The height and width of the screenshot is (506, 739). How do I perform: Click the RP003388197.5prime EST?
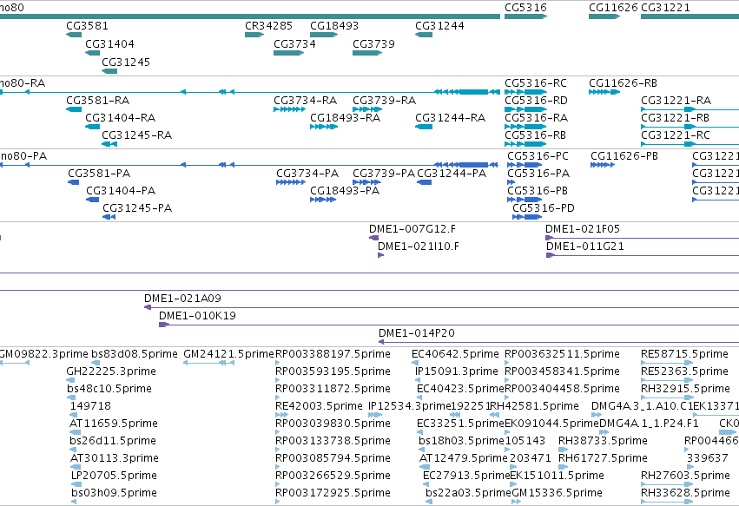tap(278, 363)
